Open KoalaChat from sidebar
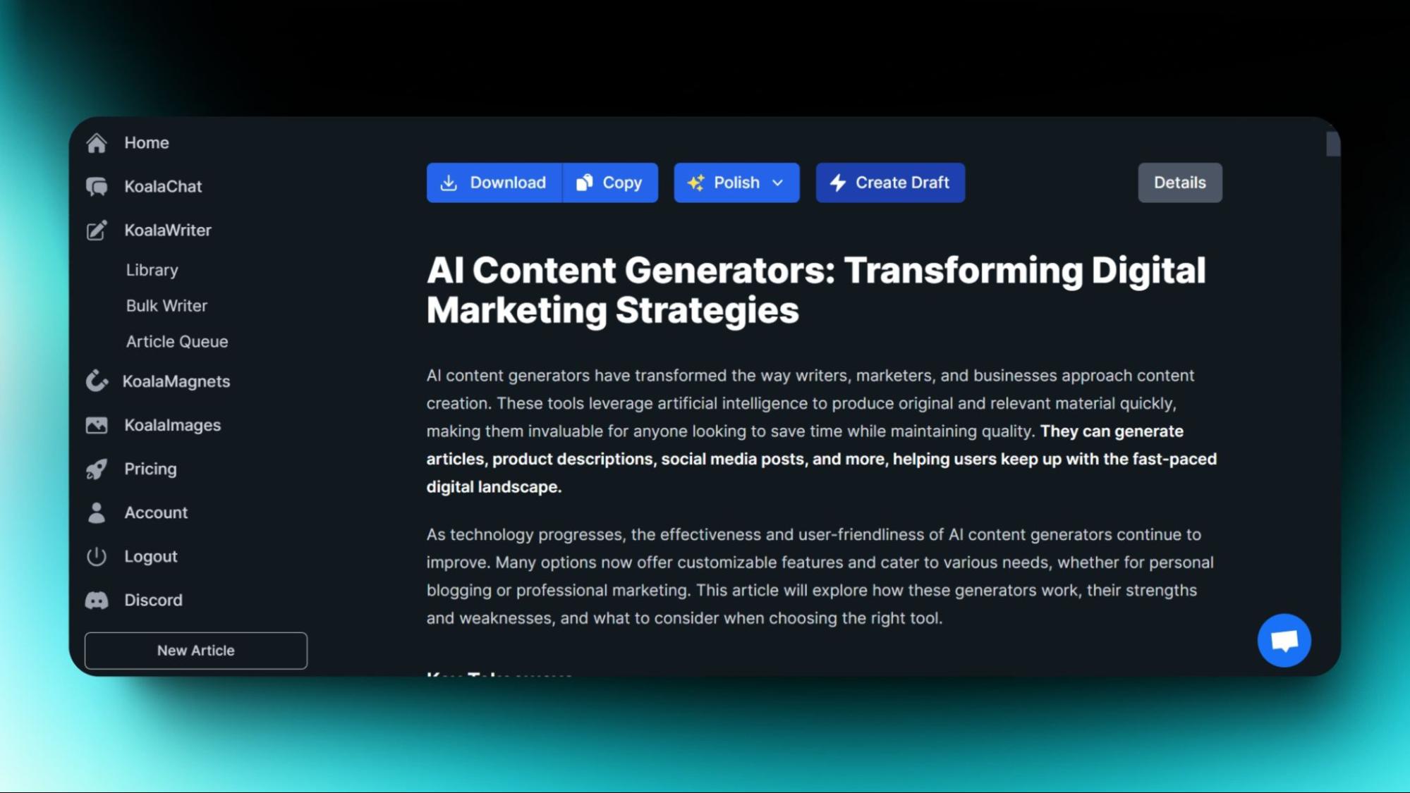The width and height of the screenshot is (1410, 793). click(163, 187)
